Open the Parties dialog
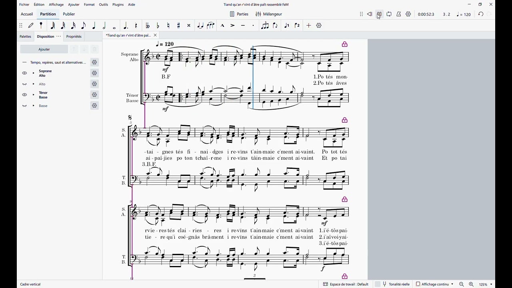The width and height of the screenshot is (512, 288). click(239, 14)
